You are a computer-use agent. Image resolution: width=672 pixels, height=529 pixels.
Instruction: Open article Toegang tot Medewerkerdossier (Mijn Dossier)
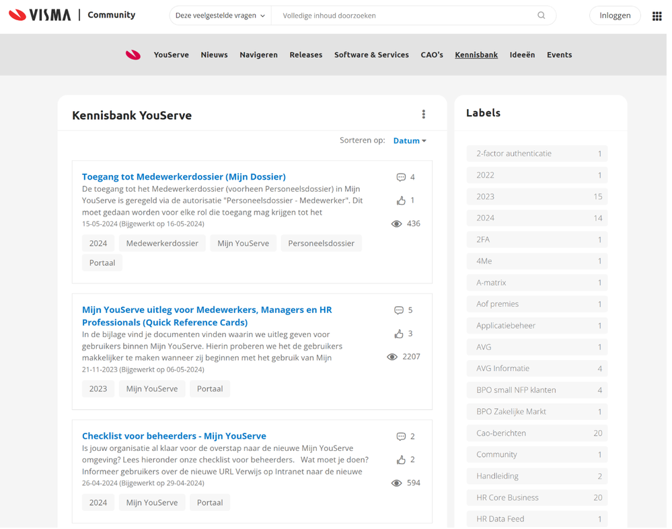(x=184, y=176)
